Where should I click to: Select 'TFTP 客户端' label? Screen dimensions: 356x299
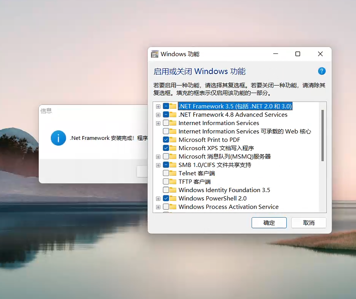click(194, 181)
